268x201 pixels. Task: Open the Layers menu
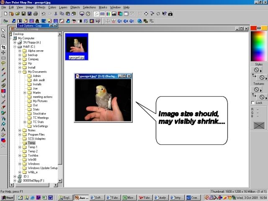tap(63, 7)
